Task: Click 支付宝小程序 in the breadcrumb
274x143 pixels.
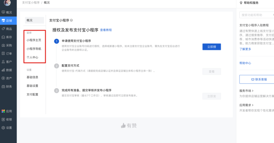Action: pyautogui.click(x=31, y=3)
